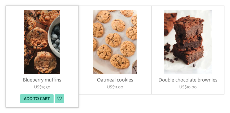Click the background brownie slice behind the stack

click(x=170, y=23)
